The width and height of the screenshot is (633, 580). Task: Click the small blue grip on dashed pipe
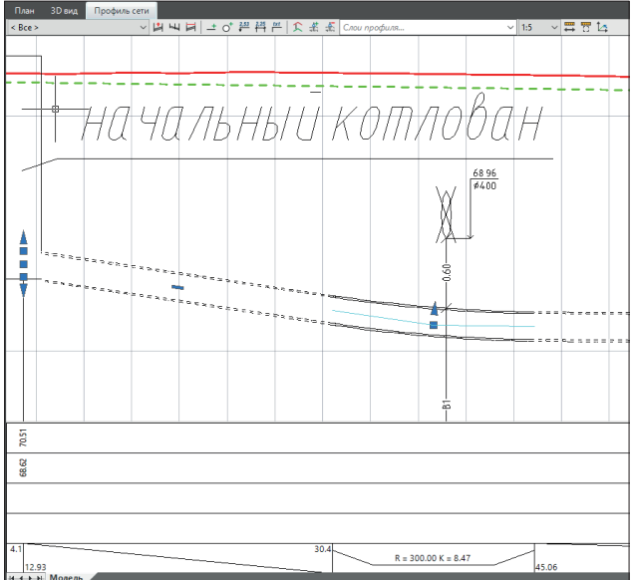click(x=177, y=287)
